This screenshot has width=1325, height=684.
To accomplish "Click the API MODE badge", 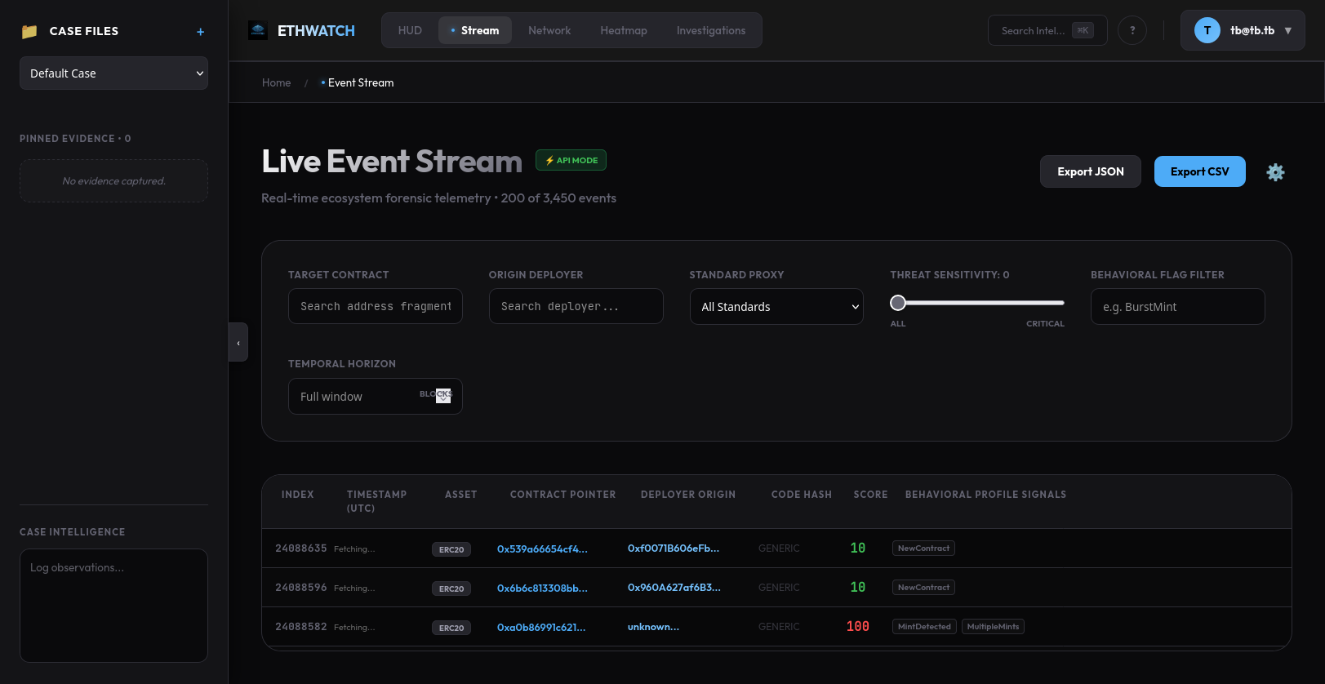I will click(571, 160).
